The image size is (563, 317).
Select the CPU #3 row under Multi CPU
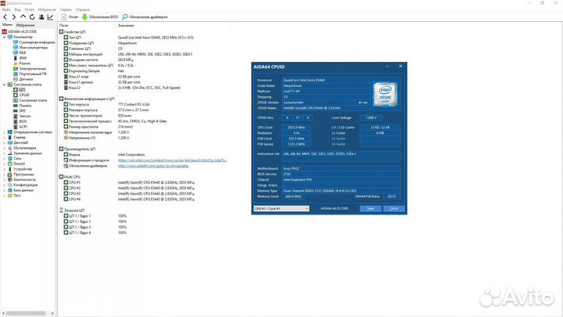pos(129,194)
